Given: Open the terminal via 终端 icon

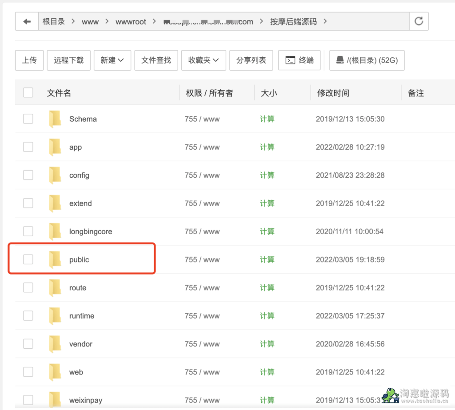Looking at the screenshot, I should coord(291,60).
